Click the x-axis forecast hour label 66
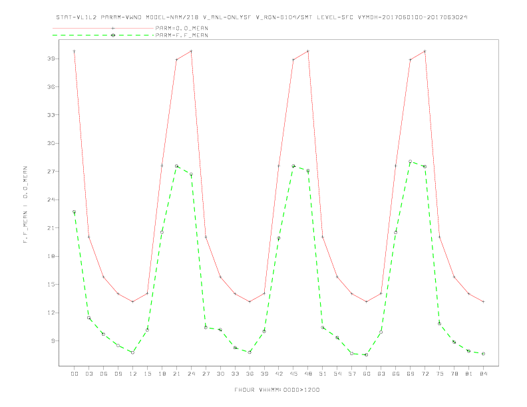Image resolution: width=527 pixels, height=407 pixels. click(396, 374)
